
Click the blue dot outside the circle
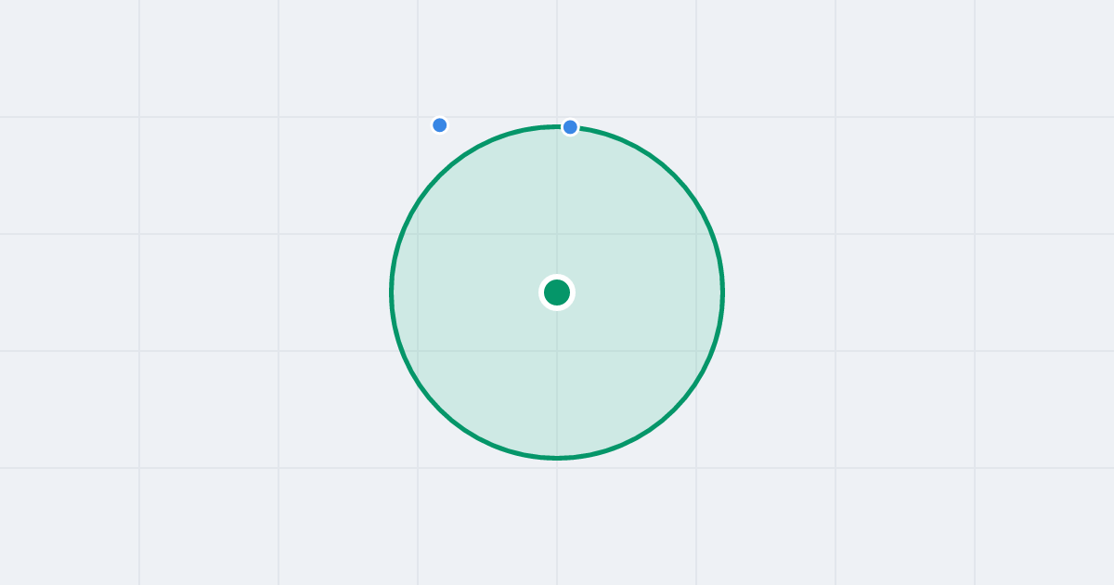pos(440,125)
